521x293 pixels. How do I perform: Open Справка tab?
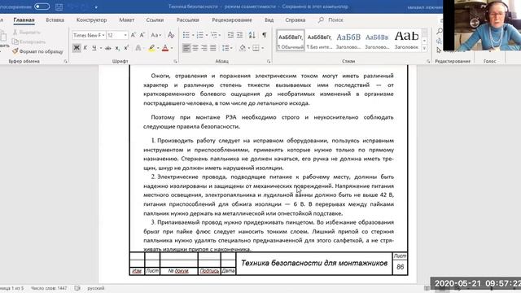point(296,20)
